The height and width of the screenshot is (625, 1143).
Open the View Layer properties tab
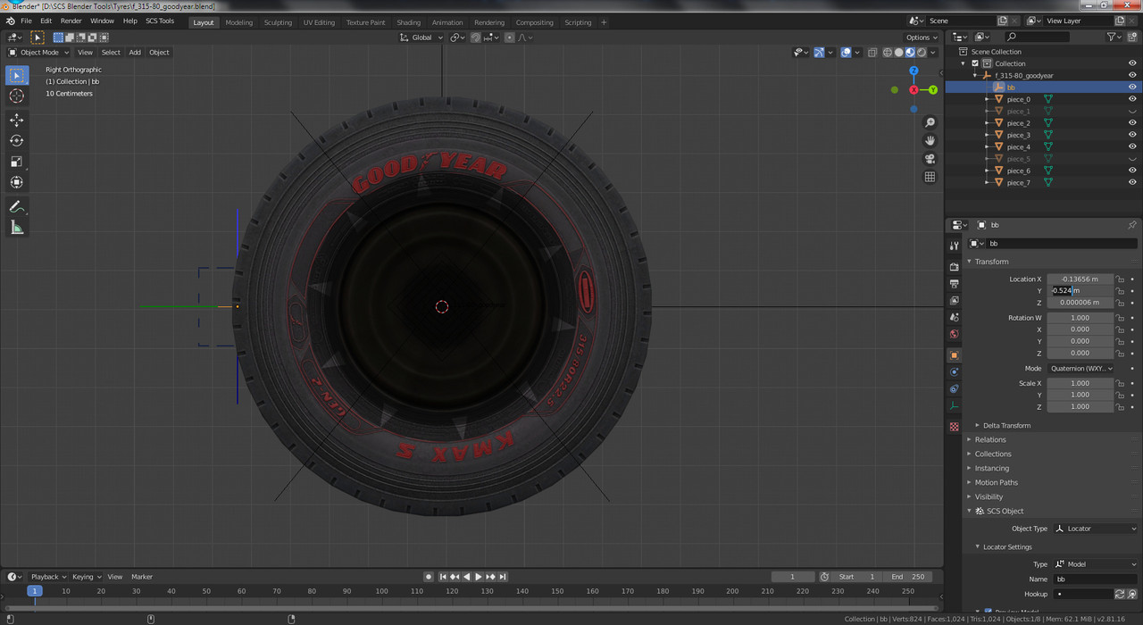click(x=954, y=300)
